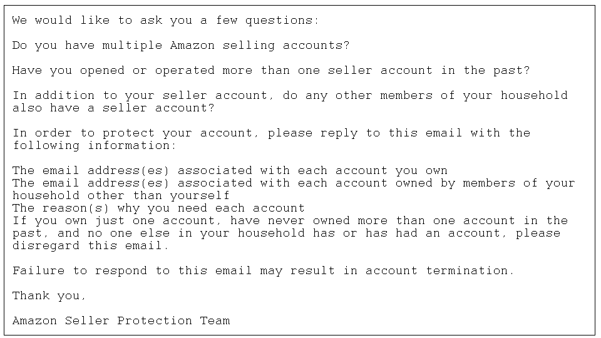Viewport: 601px width, 338px height.
Task: Click "please reply to this email" phrase
Action: pos(365,133)
